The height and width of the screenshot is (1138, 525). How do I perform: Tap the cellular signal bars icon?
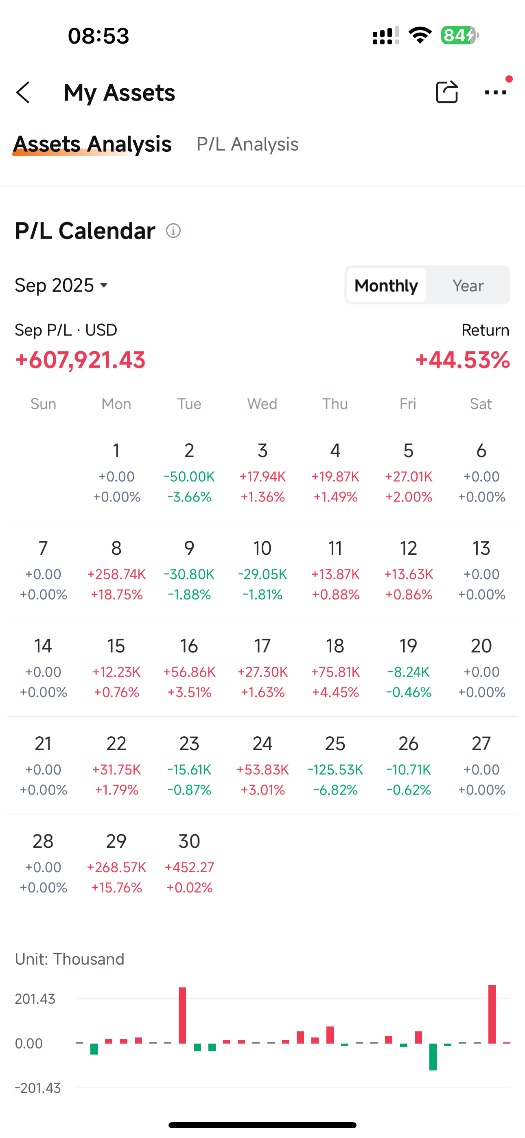(x=385, y=35)
